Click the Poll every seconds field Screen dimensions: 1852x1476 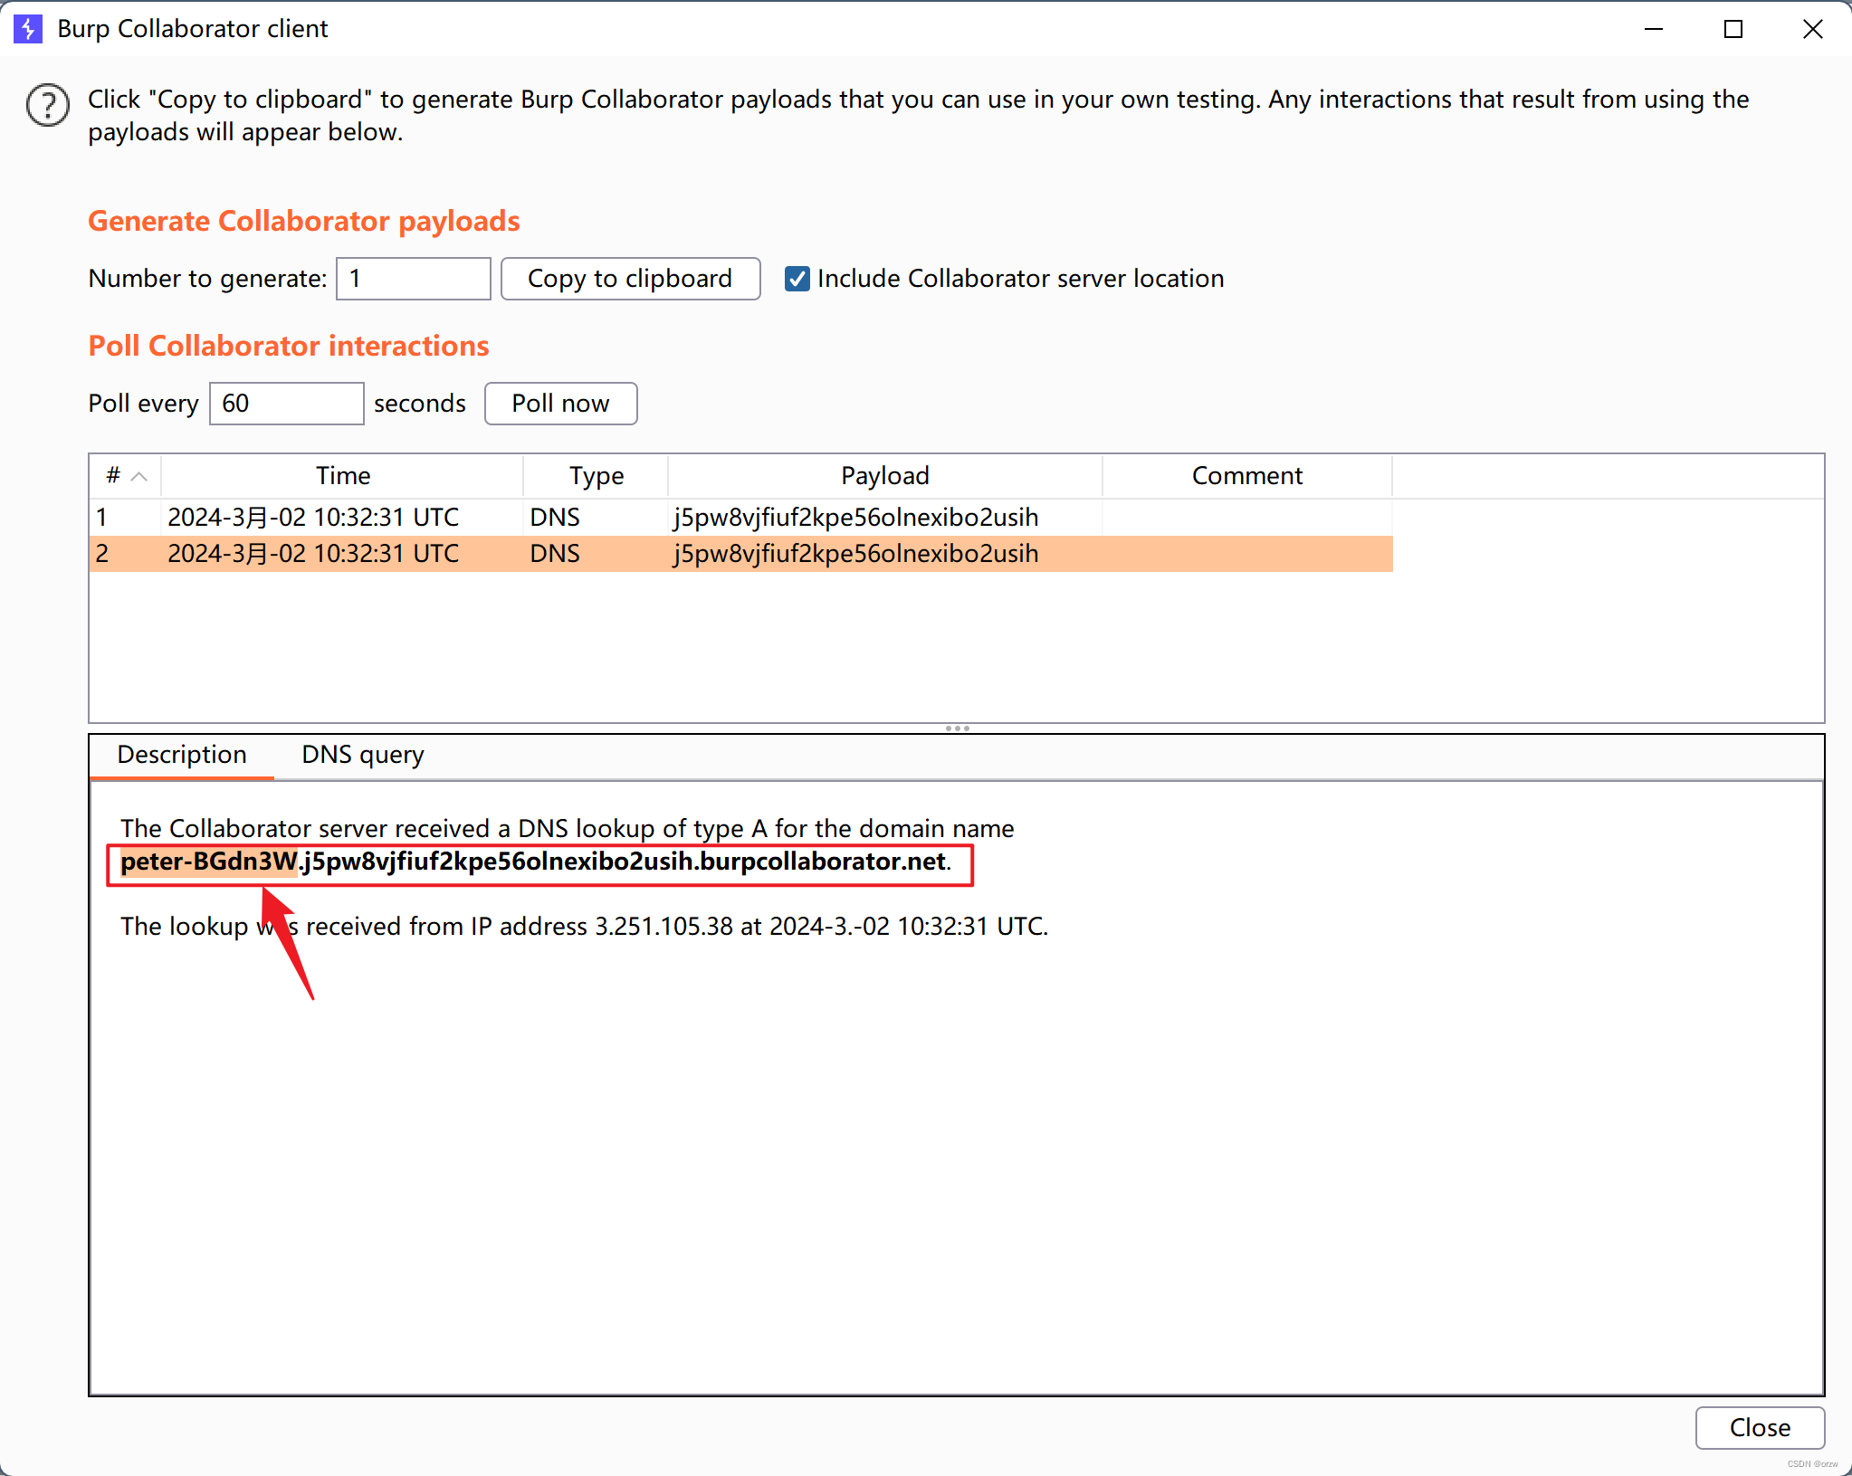286,404
